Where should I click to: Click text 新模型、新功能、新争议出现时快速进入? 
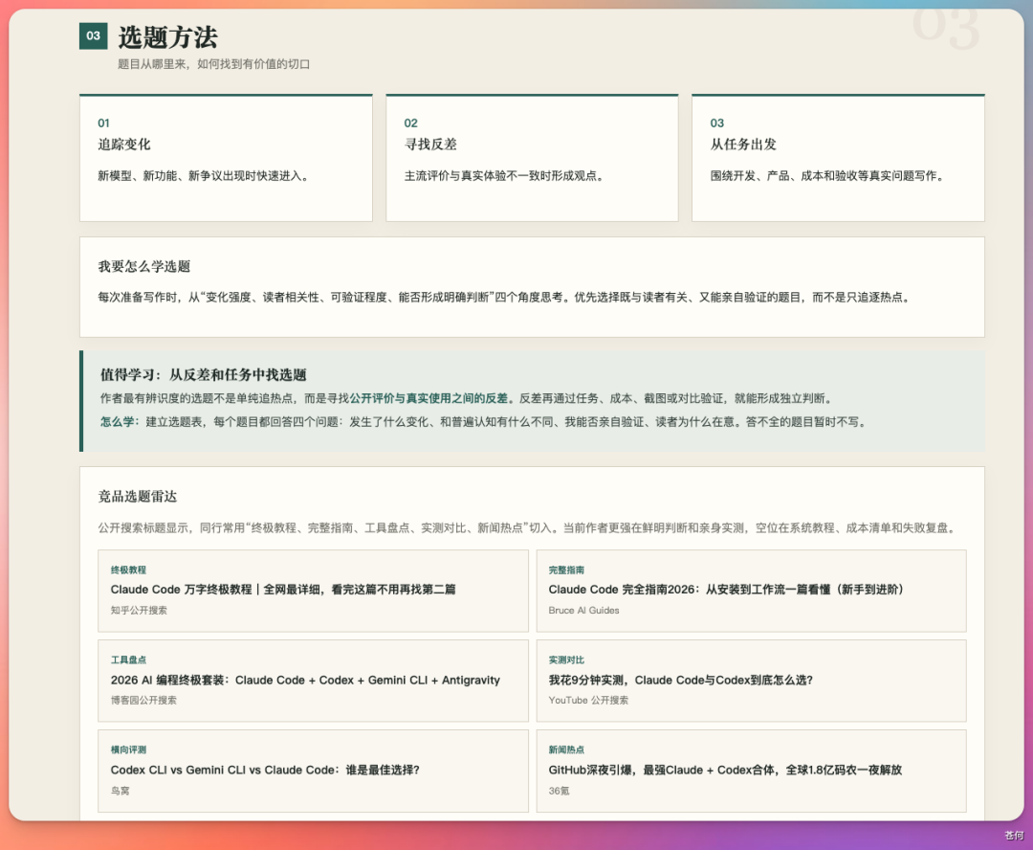(x=203, y=176)
